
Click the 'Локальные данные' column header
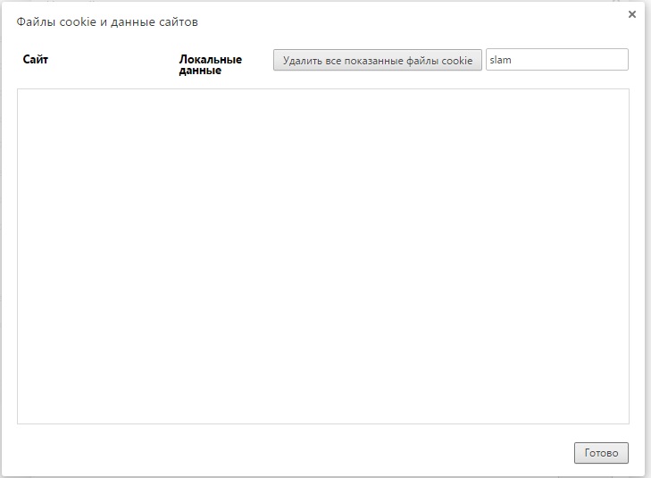click(x=210, y=64)
